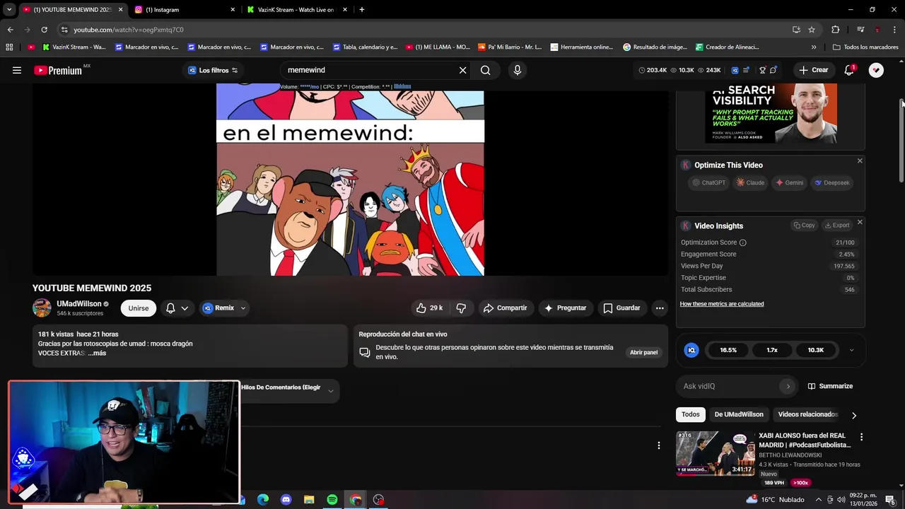Show hidden system tray icons
The image size is (905, 509).
[x=819, y=500]
